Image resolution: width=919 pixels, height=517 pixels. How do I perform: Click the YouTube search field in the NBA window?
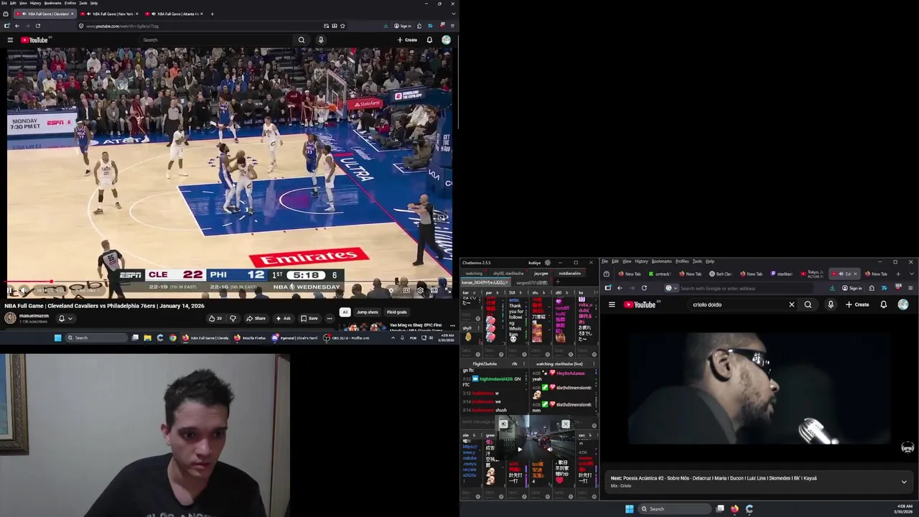point(215,40)
